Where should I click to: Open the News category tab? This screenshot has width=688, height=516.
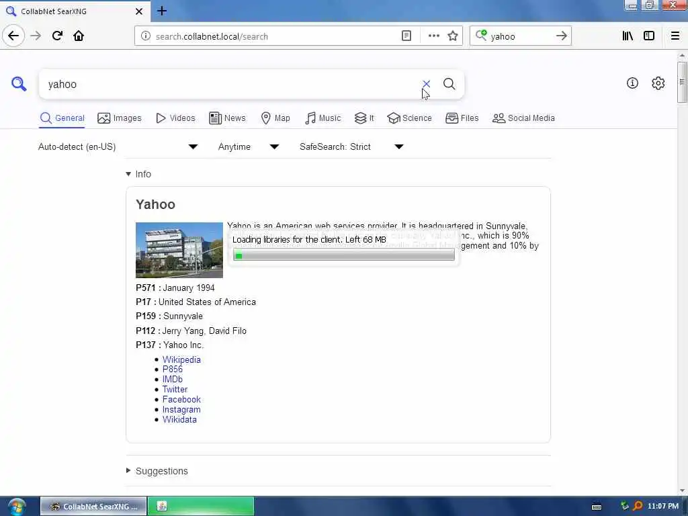pyautogui.click(x=227, y=118)
